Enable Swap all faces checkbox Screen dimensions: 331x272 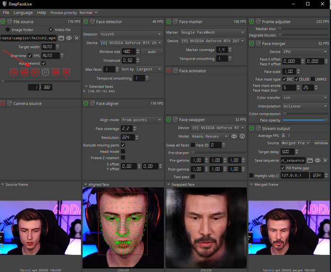coord(193,145)
